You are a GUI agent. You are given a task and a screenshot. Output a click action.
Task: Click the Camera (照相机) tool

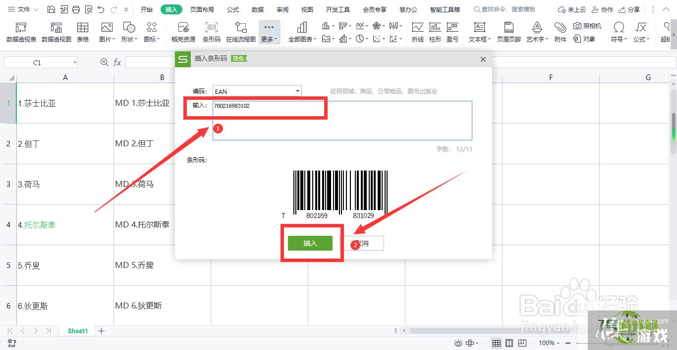[x=587, y=26]
